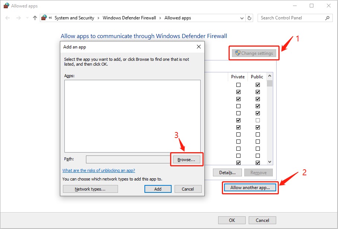
Task: Go to Windows Defender Firewall breadcrumb
Action: (x=129, y=18)
